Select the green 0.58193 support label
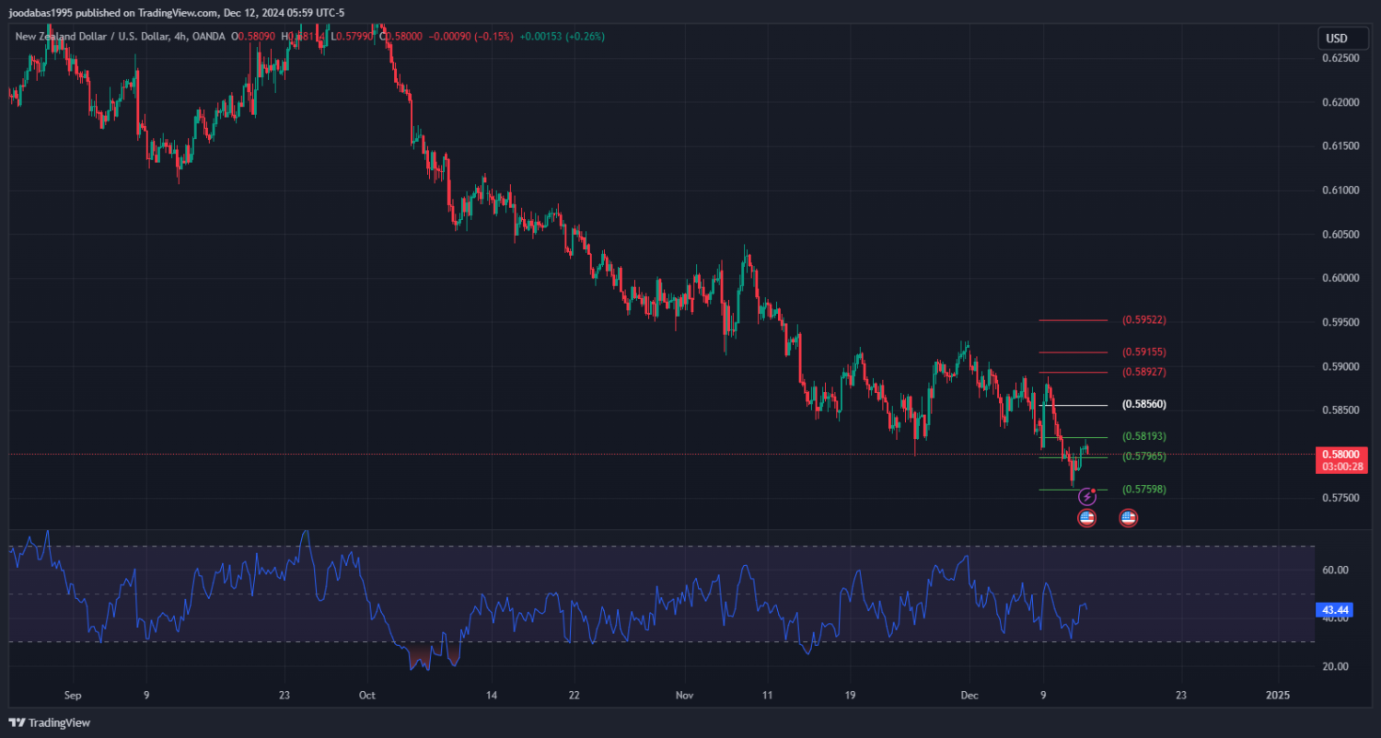The width and height of the screenshot is (1381, 738). click(x=1143, y=436)
